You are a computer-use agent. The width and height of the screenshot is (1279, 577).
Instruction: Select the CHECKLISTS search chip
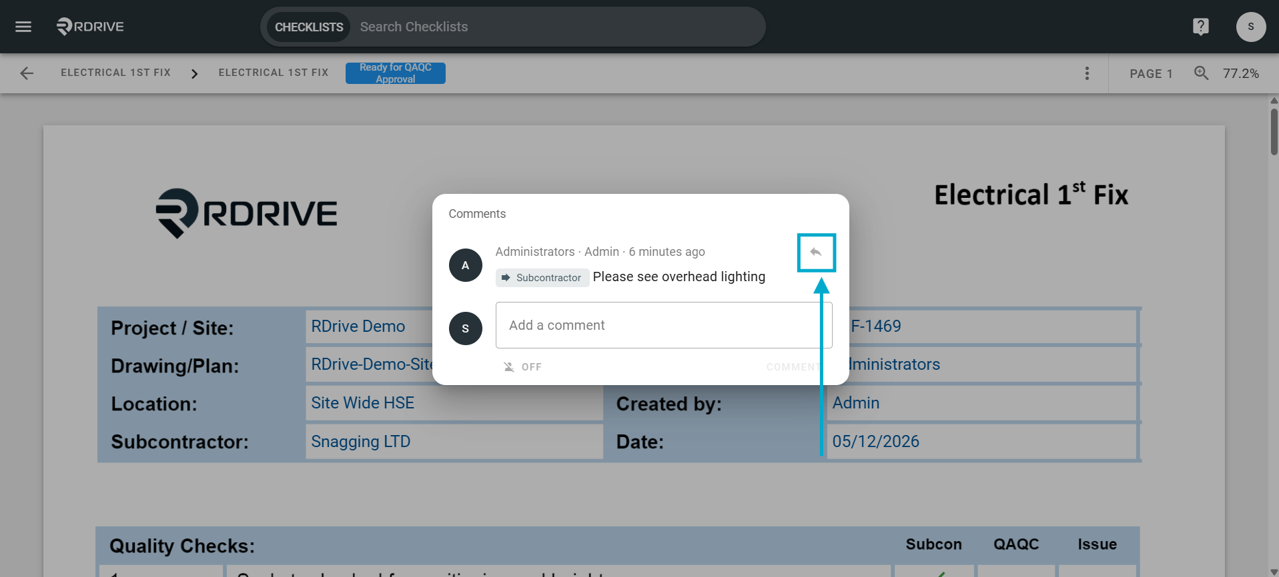coord(309,27)
